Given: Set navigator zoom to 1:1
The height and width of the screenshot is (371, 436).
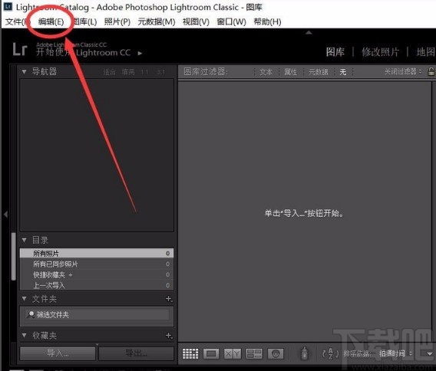Looking at the screenshot, I should point(144,72).
